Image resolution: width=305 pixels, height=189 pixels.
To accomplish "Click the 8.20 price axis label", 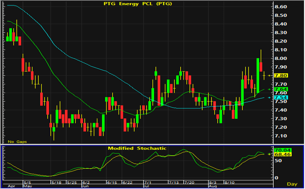I will (x=280, y=41).
